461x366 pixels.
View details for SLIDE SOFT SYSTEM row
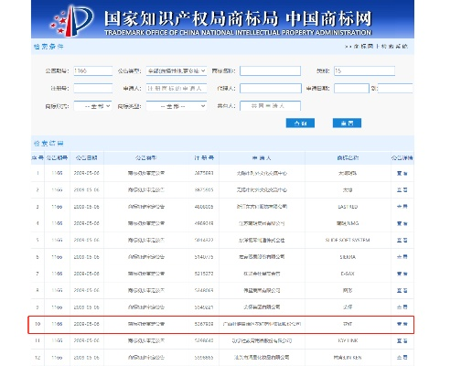tap(402, 240)
